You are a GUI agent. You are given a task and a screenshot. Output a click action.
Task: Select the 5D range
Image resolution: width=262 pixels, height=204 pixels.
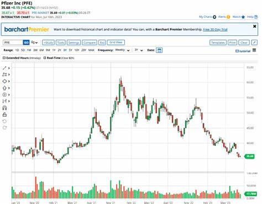coord(23,50)
